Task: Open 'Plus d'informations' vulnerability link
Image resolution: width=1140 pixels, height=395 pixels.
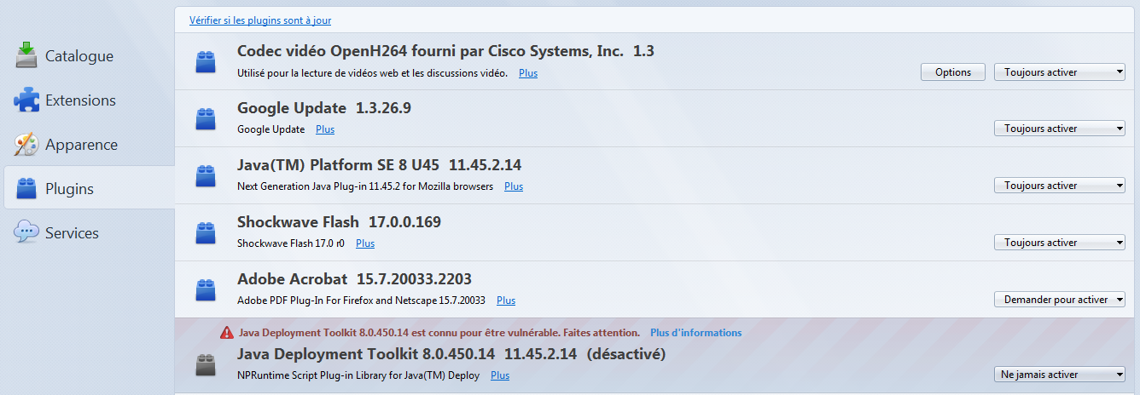Action: 695,333
